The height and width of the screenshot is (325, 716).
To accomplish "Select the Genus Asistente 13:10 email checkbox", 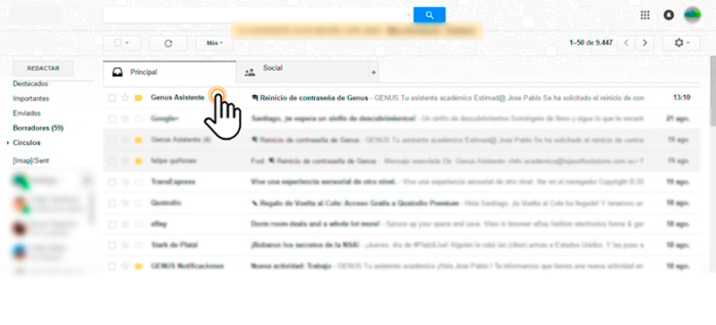I will pyautogui.click(x=112, y=98).
